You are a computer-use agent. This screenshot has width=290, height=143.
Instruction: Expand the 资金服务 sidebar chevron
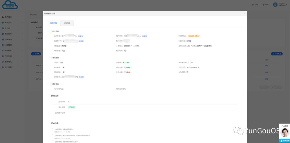click(x=22, y=50)
